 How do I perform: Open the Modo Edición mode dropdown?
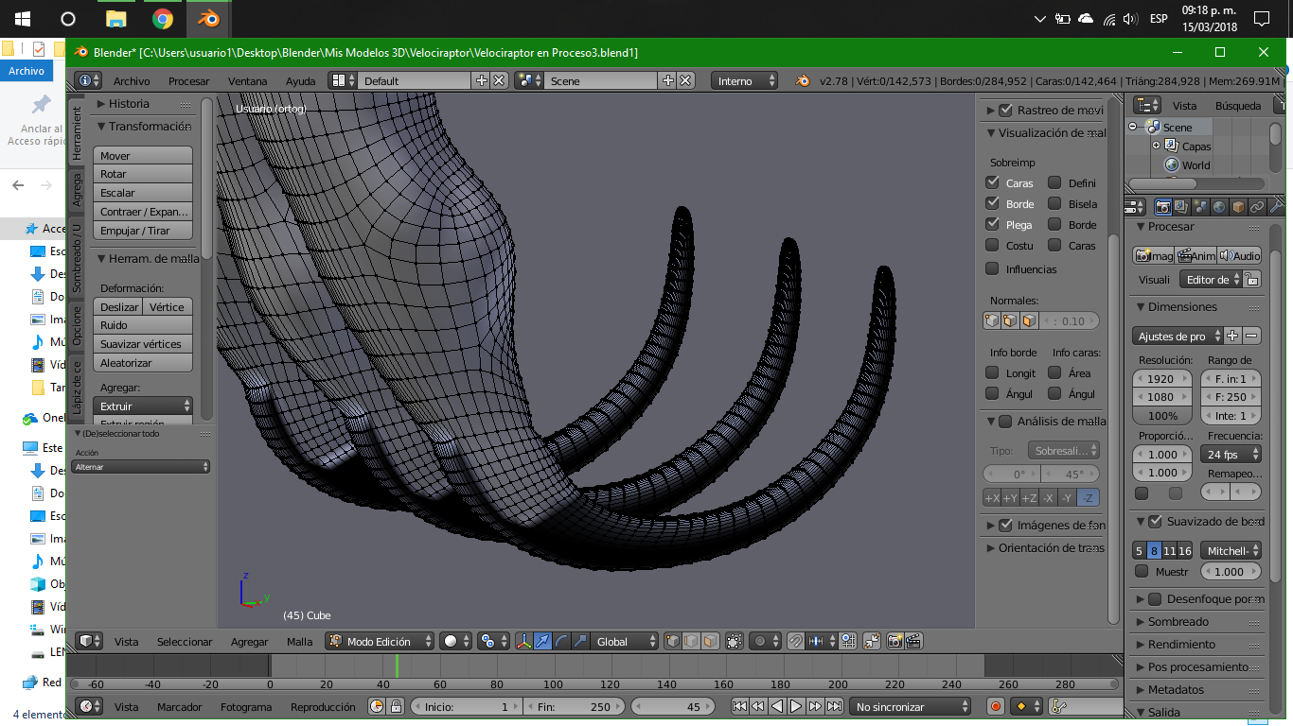(381, 641)
